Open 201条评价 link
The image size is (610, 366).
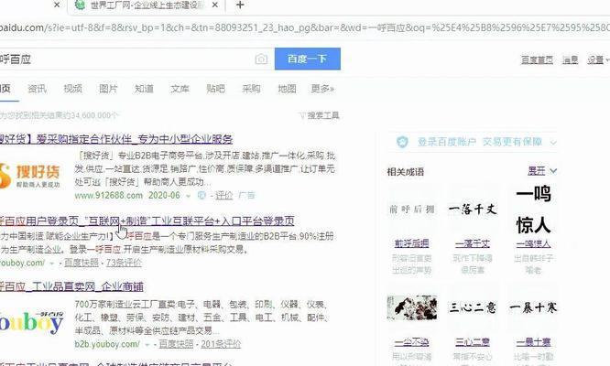221,344
